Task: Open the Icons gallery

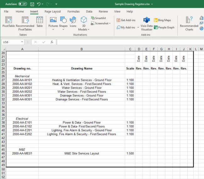Action: [73, 22]
